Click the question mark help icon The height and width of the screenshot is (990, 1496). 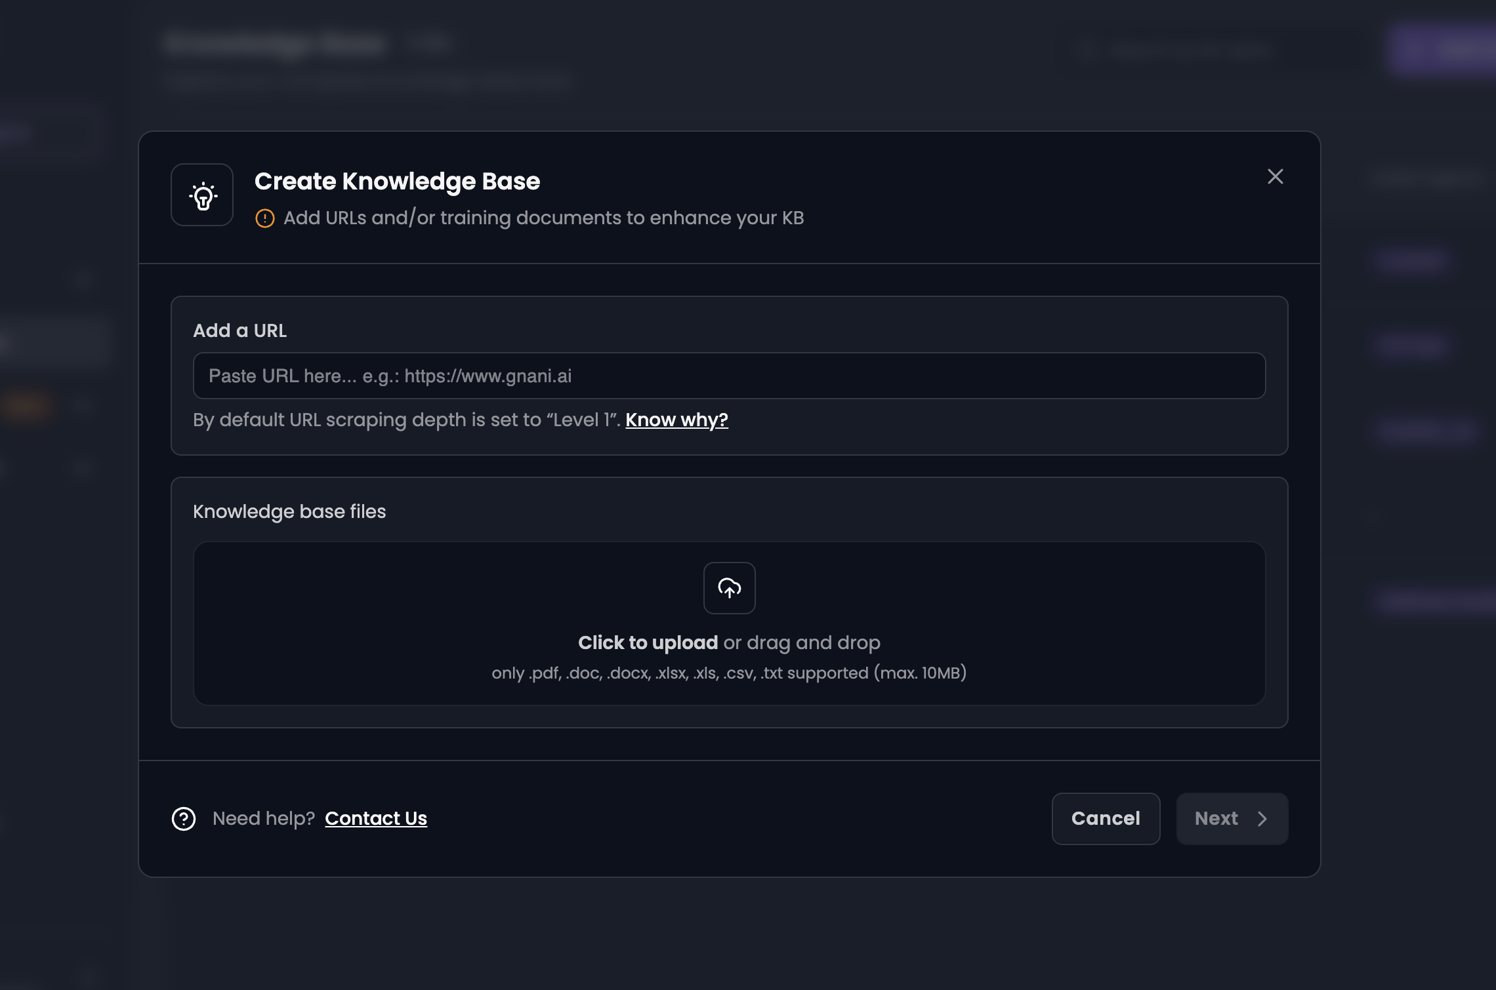(x=184, y=819)
